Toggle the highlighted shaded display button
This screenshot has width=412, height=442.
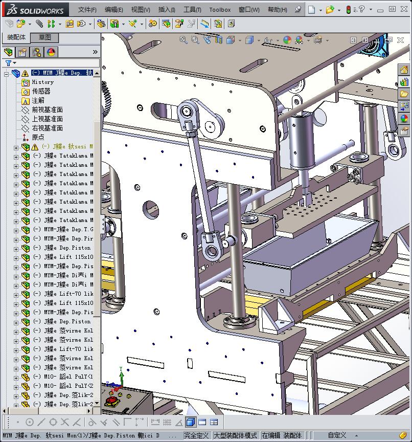click(x=191, y=422)
